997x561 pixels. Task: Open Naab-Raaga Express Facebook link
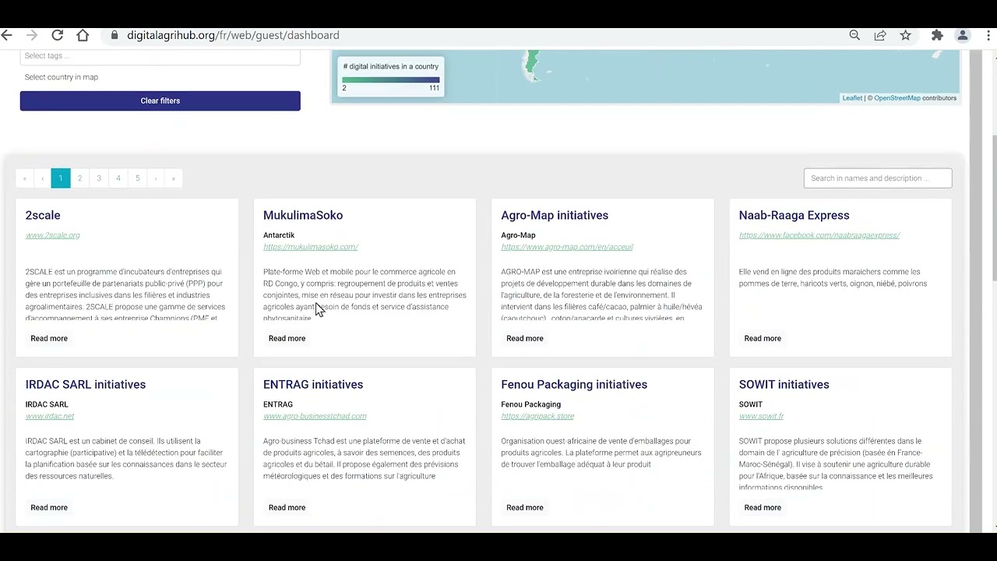(819, 235)
